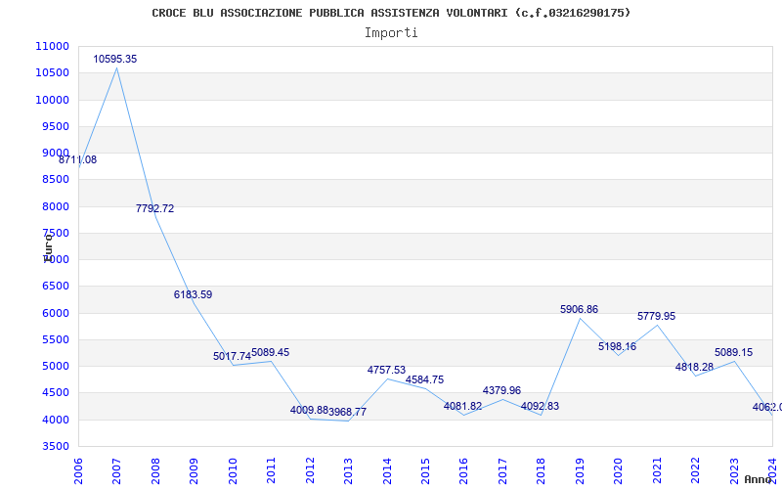
Task: Click the 5017.74 data label
Action: tap(232, 356)
